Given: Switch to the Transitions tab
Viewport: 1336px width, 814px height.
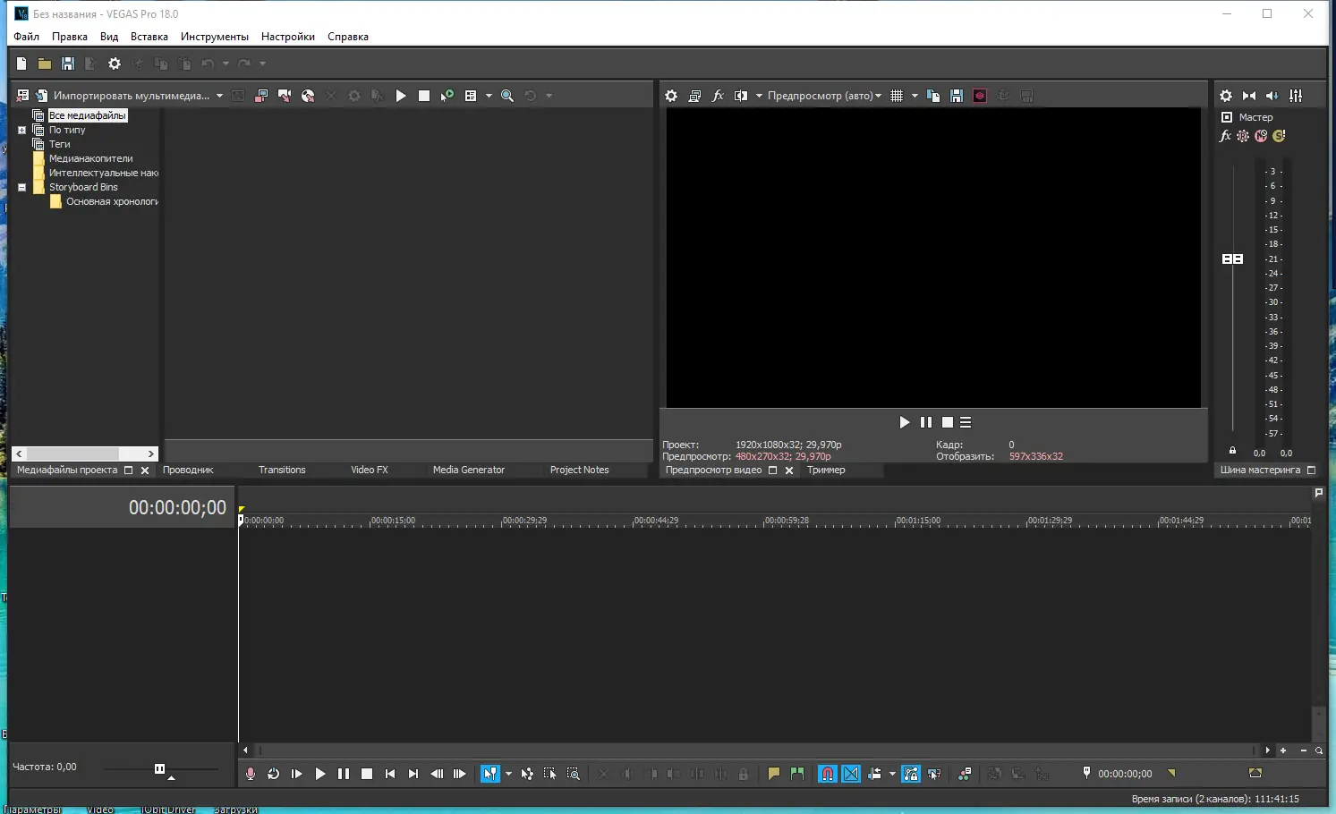Looking at the screenshot, I should [281, 469].
